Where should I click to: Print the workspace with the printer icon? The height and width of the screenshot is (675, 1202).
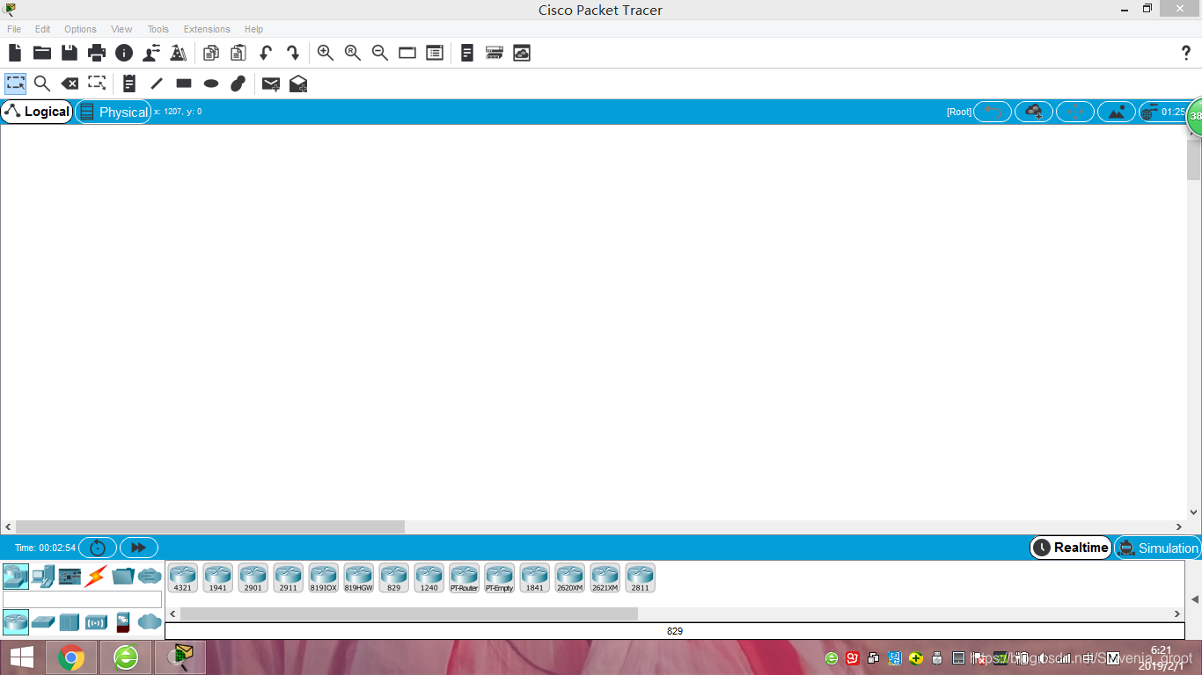tap(97, 53)
